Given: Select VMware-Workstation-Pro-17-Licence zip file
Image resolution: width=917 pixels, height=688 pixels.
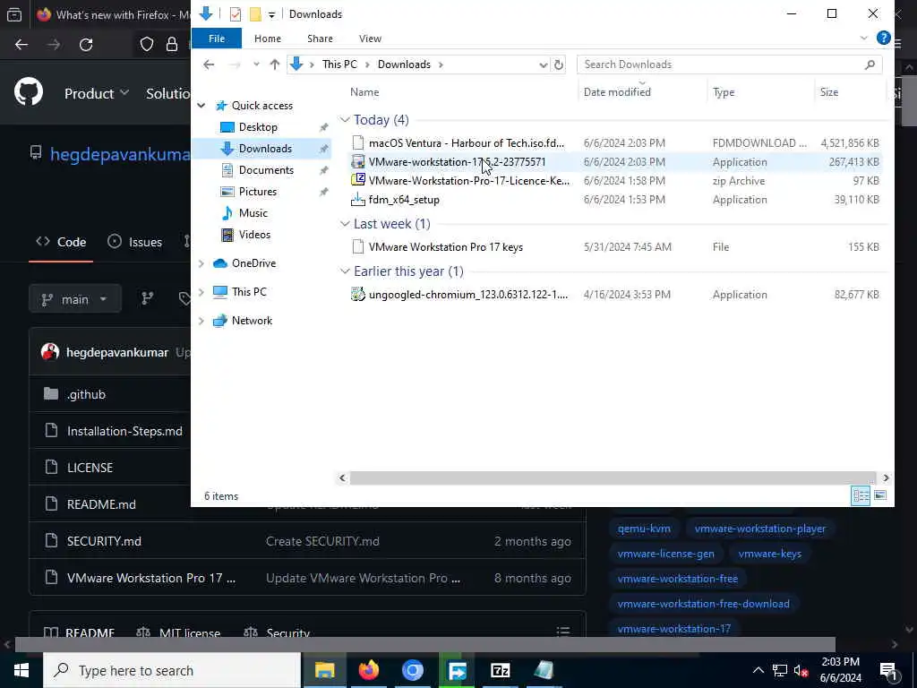Looking at the screenshot, I should (x=614, y=181).
